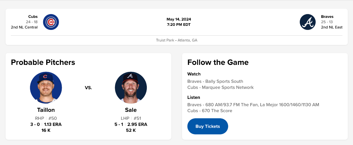The width and height of the screenshot is (353, 145).
Task: Click Braves Bally Sports South listing
Action: pyautogui.click(x=215, y=81)
